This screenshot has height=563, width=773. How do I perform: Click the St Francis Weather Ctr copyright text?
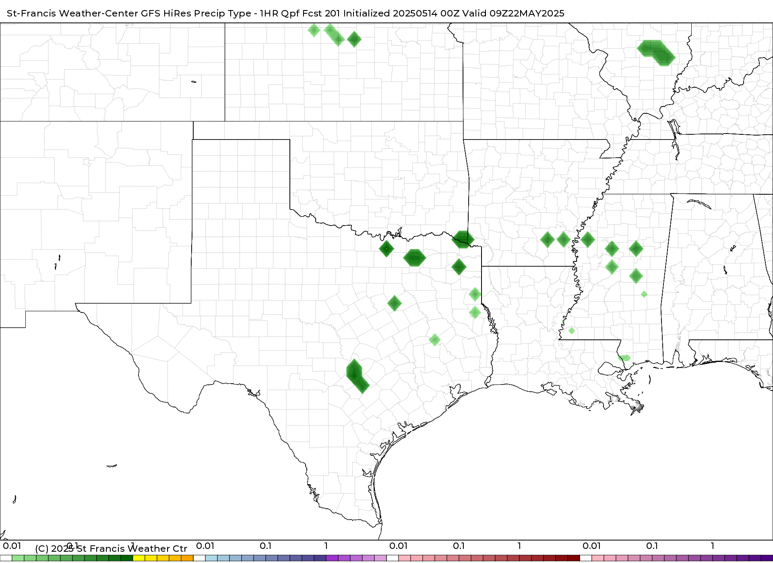point(111,549)
